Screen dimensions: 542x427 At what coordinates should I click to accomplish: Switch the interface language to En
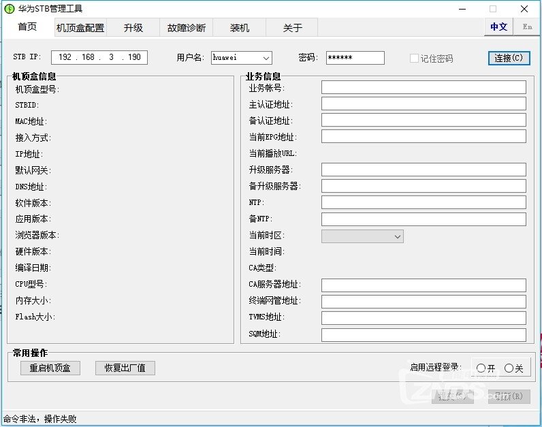point(527,27)
